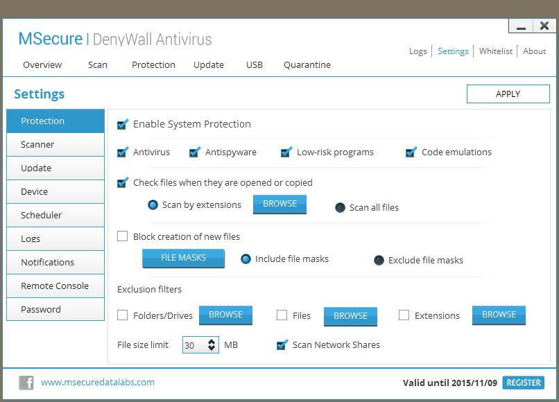Click BROWSE next to Scan by extensions

[x=280, y=204]
